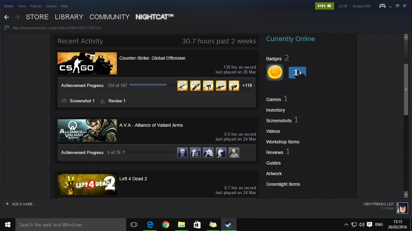
Task: Switch to the STORE tab
Action: click(x=37, y=17)
